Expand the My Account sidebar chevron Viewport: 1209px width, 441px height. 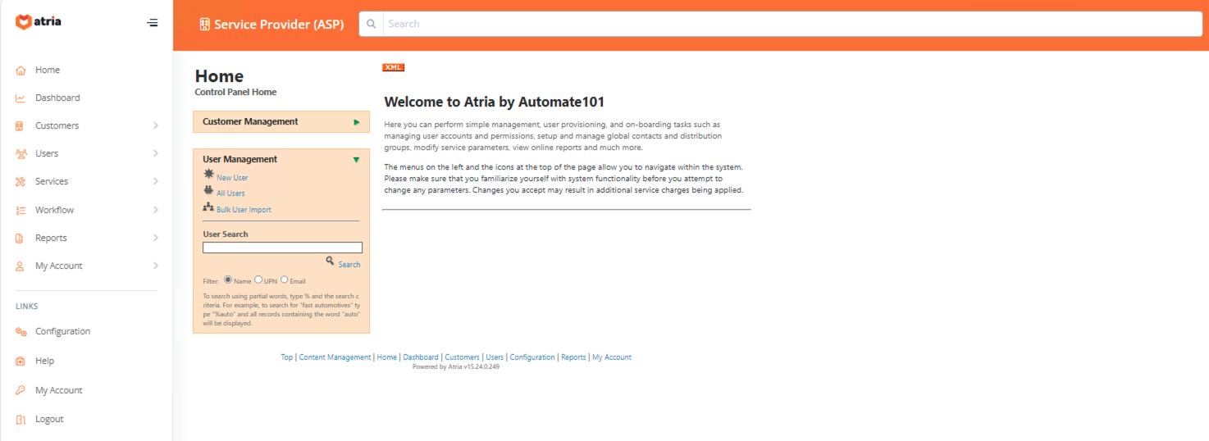click(x=156, y=266)
